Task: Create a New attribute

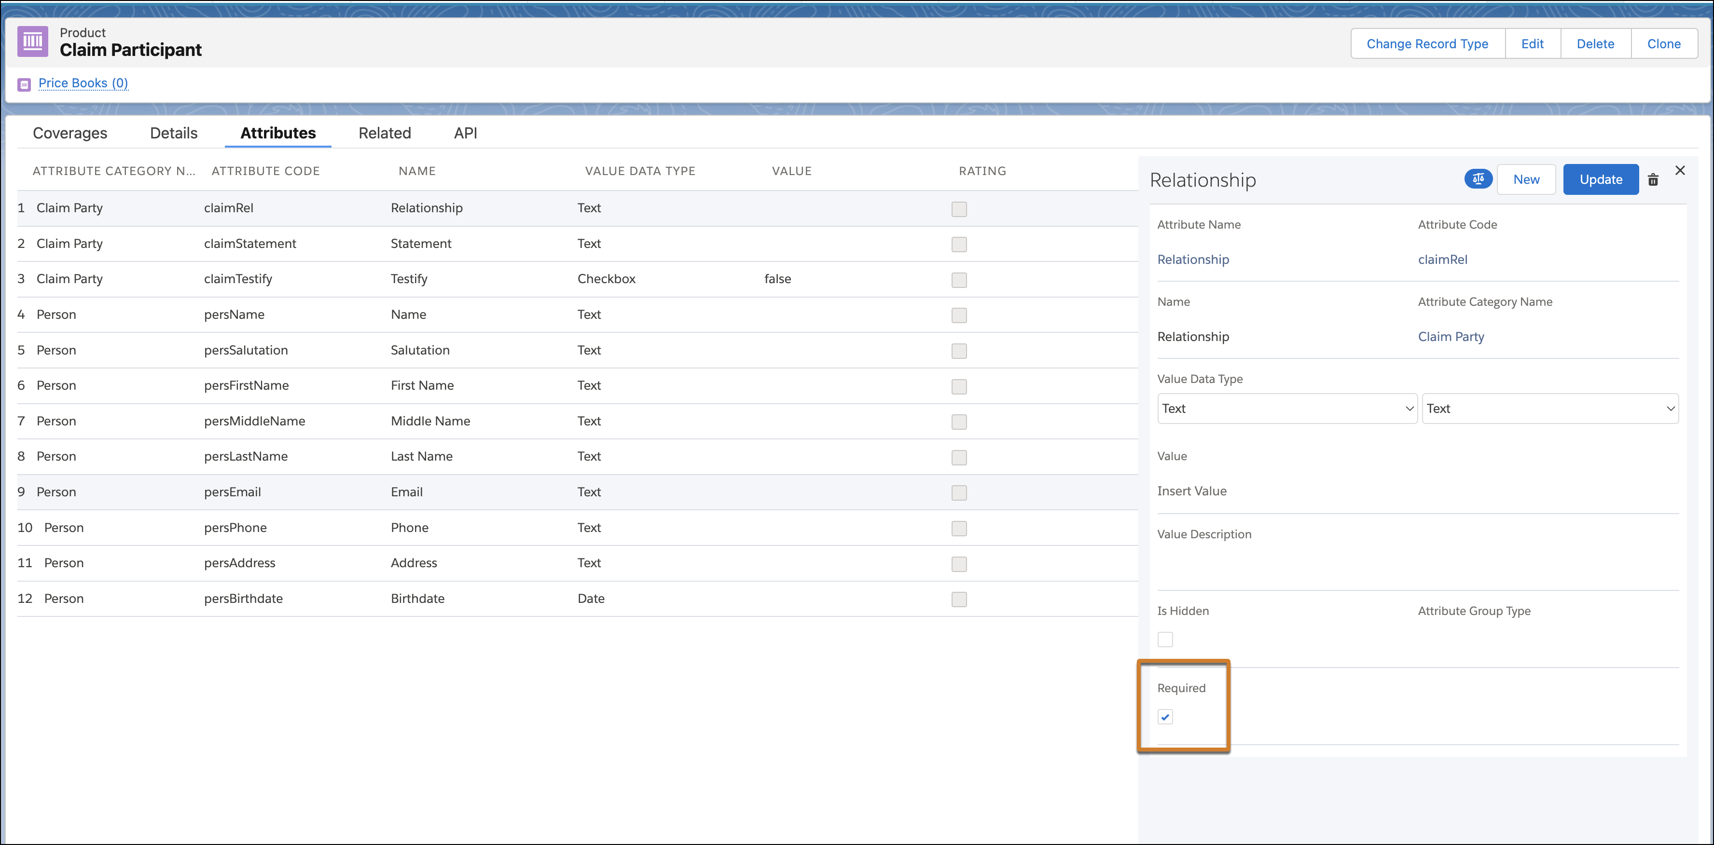Action: (1526, 179)
